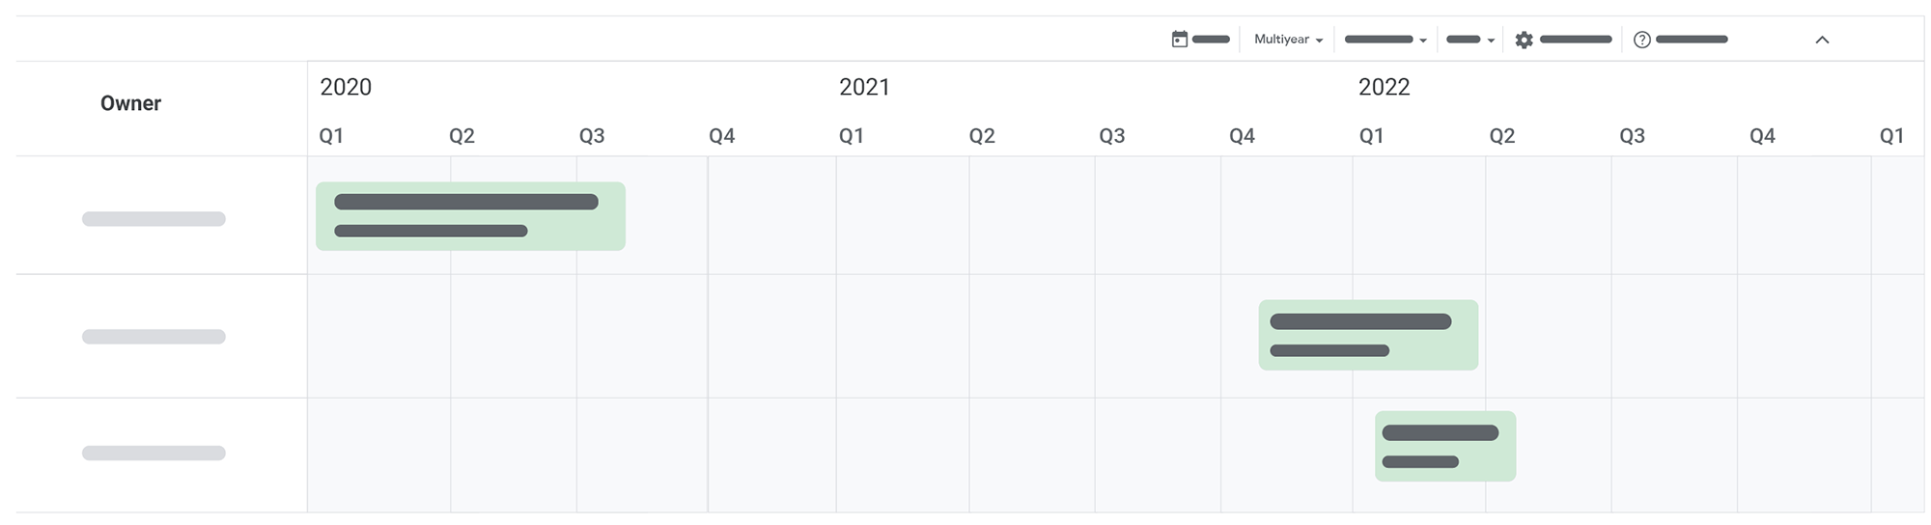This screenshot has height=525, width=1931.
Task: Click the help question mark icon
Action: click(x=1641, y=40)
